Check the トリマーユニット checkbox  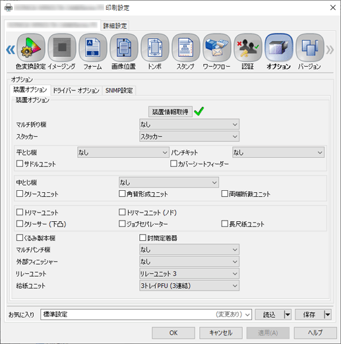pyautogui.click(x=20, y=212)
